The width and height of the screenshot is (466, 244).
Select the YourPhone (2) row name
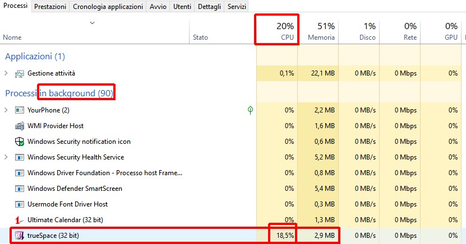coord(48,110)
